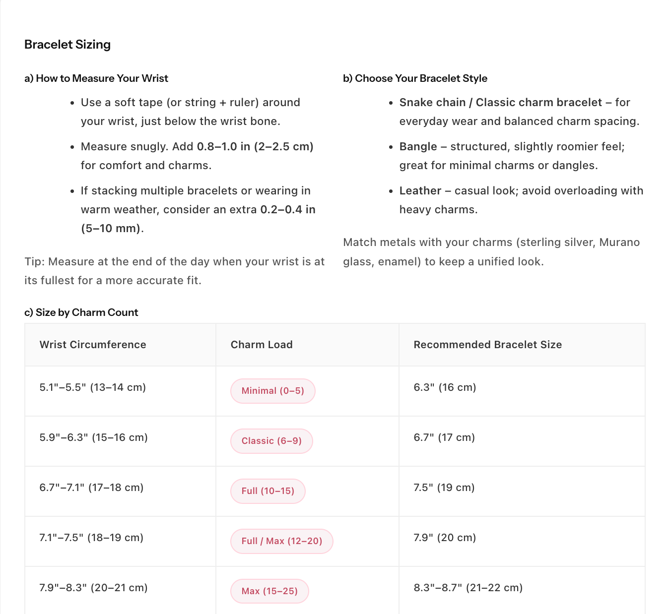The width and height of the screenshot is (669, 614).
Task: Select the Full / Max (12–20) pill
Action: click(282, 541)
